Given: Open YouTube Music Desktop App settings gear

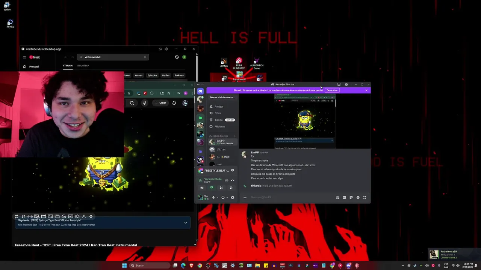Looking at the screenshot, I should [x=166, y=49].
